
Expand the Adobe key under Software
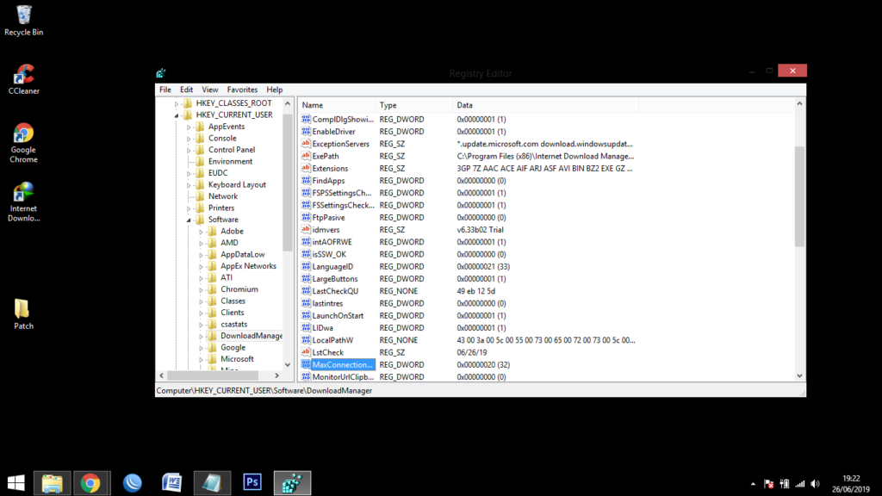(x=201, y=232)
